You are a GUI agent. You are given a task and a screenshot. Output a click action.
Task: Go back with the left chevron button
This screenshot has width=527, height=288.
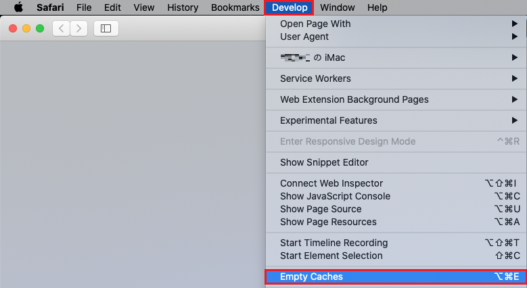pyautogui.click(x=61, y=28)
